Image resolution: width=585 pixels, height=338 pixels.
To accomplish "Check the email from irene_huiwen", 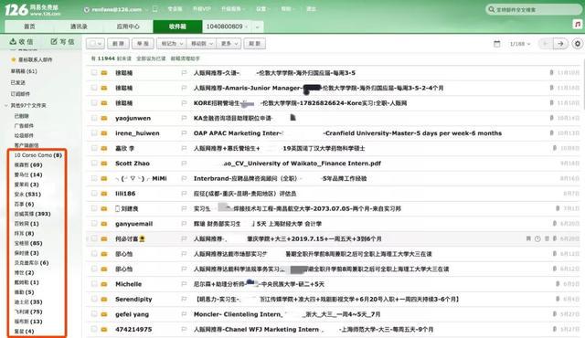I will (x=94, y=133).
